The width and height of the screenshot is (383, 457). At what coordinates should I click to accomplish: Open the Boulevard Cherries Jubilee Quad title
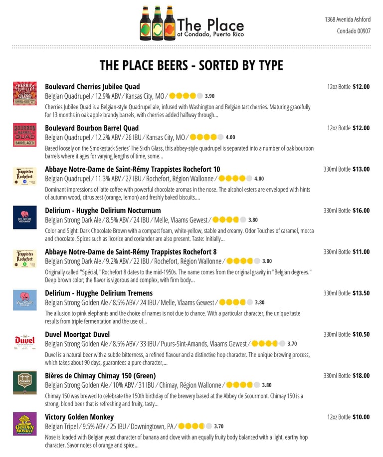tap(92, 86)
